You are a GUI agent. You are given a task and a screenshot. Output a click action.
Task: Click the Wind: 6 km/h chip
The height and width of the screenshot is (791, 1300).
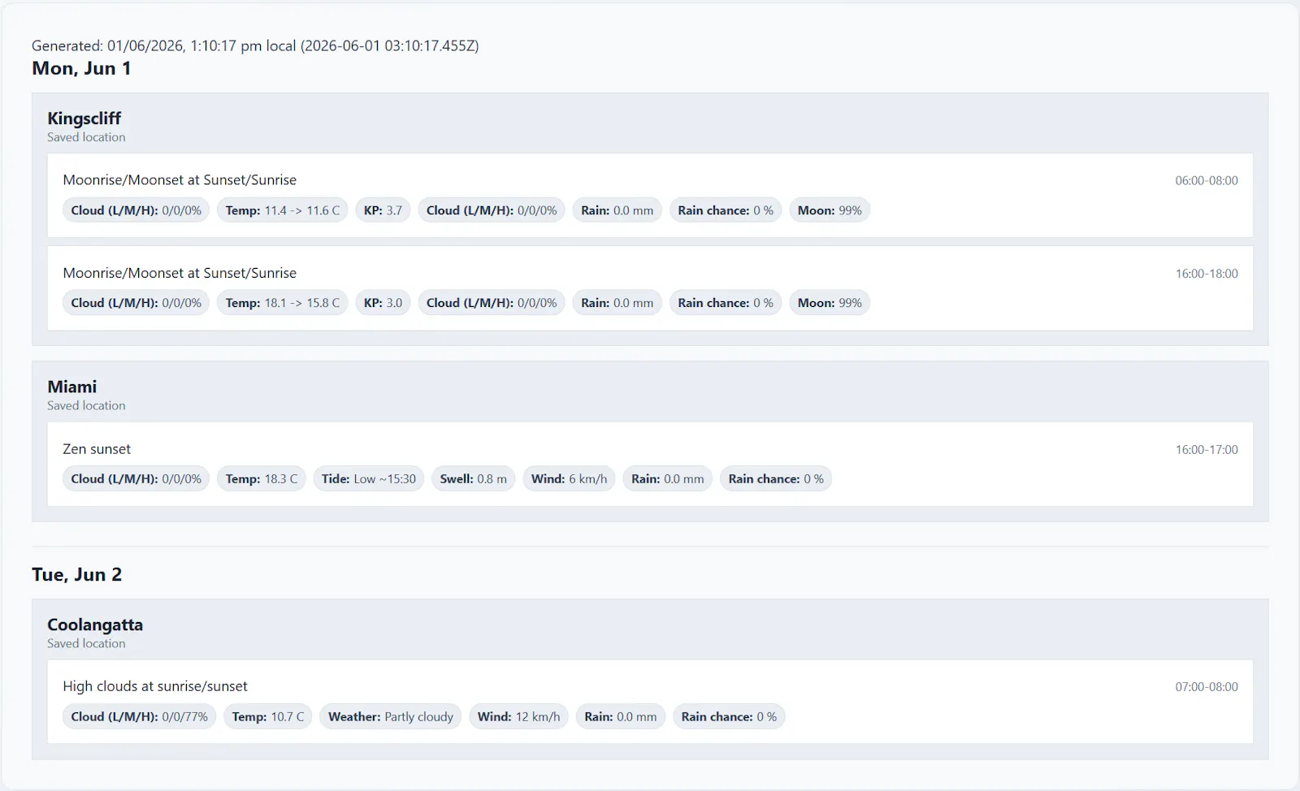point(570,479)
